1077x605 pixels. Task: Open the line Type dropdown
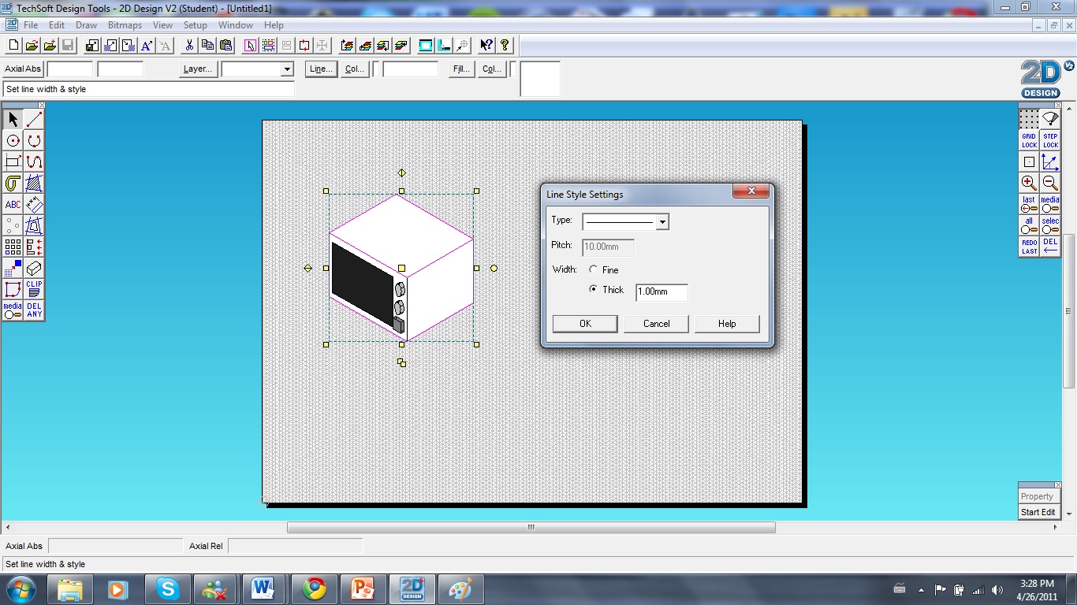(x=662, y=221)
